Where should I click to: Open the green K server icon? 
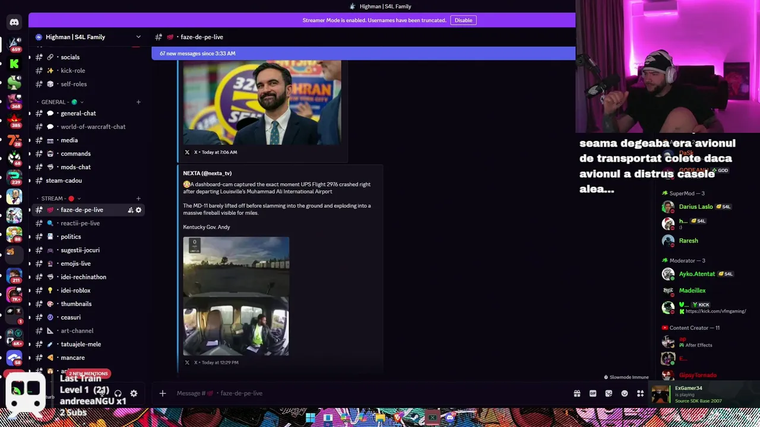(x=14, y=63)
